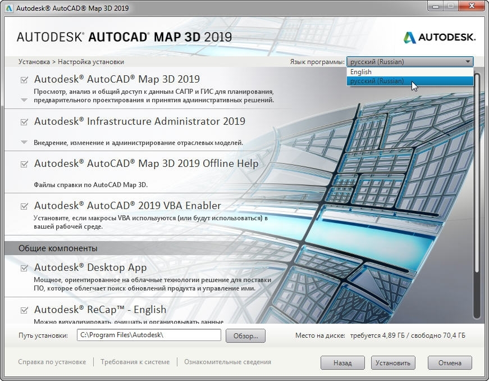
Task: Cancel setup with Отмена button
Action: (x=450, y=362)
